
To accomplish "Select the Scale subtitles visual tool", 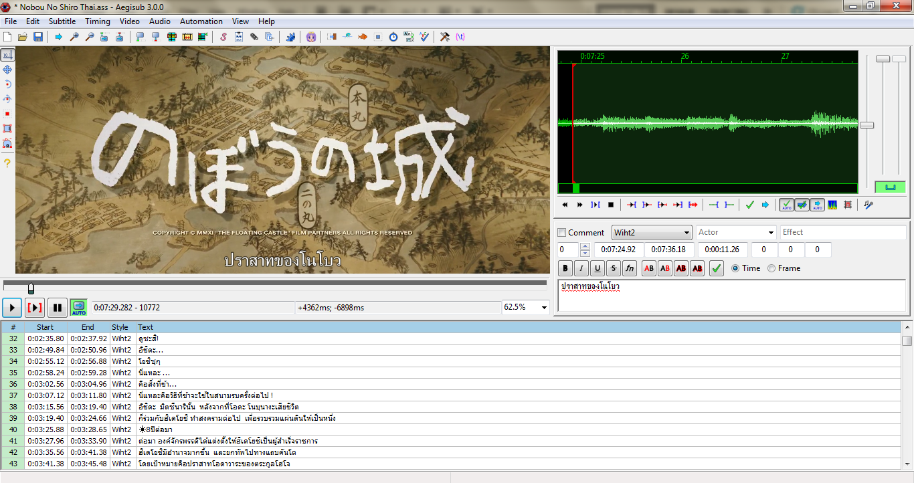I will point(7,114).
